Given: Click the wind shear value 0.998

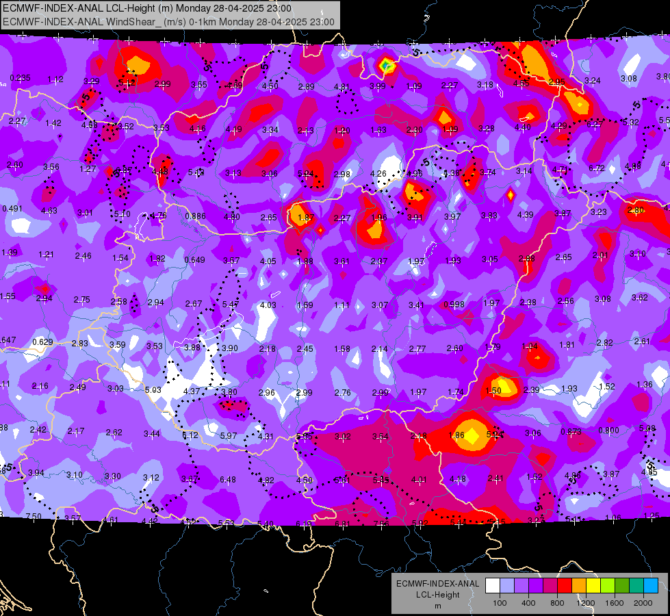Looking at the screenshot, I should (454, 305).
